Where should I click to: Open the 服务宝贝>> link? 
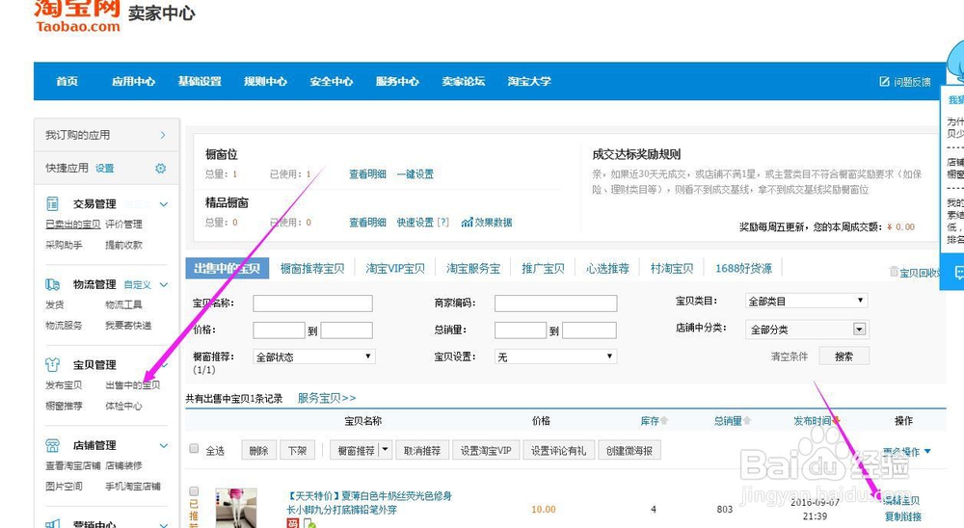click(327, 398)
